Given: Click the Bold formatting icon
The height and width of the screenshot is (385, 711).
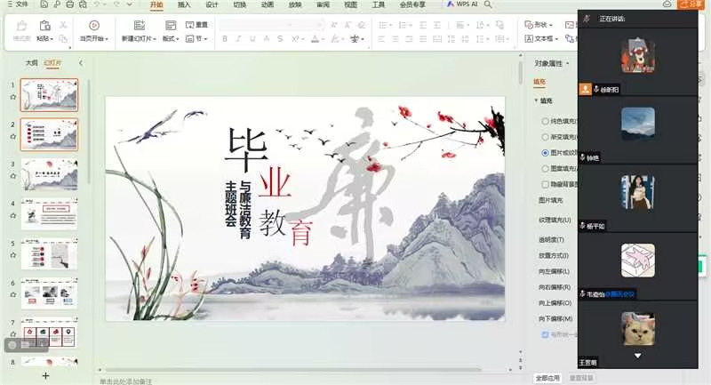Looking at the screenshot, I should coord(226,38).
